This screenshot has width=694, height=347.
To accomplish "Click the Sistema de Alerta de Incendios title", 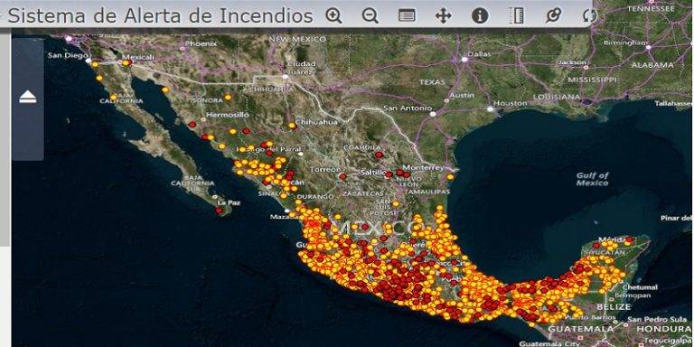I will point(160,16).
